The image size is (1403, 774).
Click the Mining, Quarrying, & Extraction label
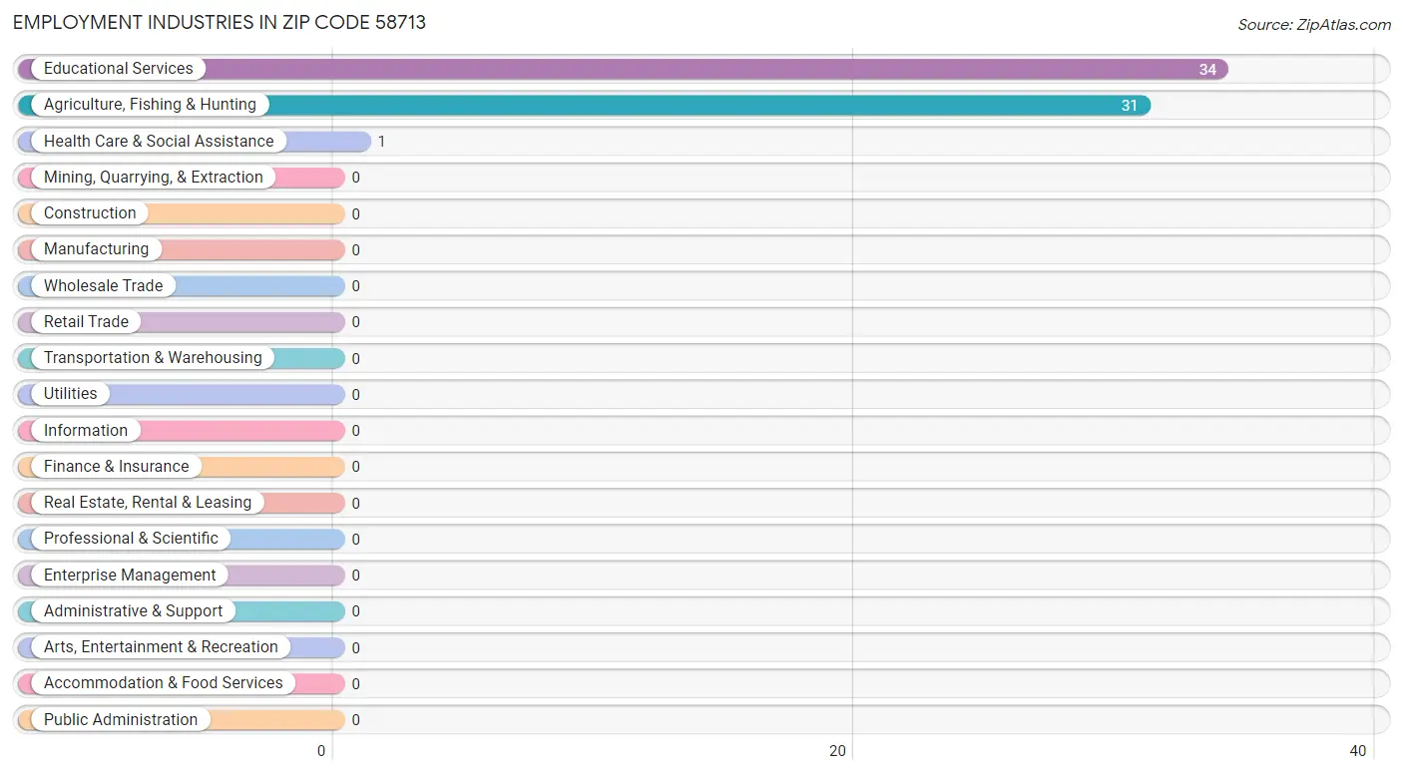(x=154, y=178)
